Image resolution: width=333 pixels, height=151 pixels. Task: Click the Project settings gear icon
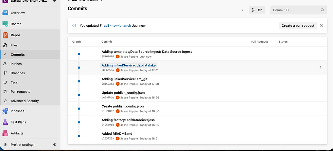[x=5, y=145]
